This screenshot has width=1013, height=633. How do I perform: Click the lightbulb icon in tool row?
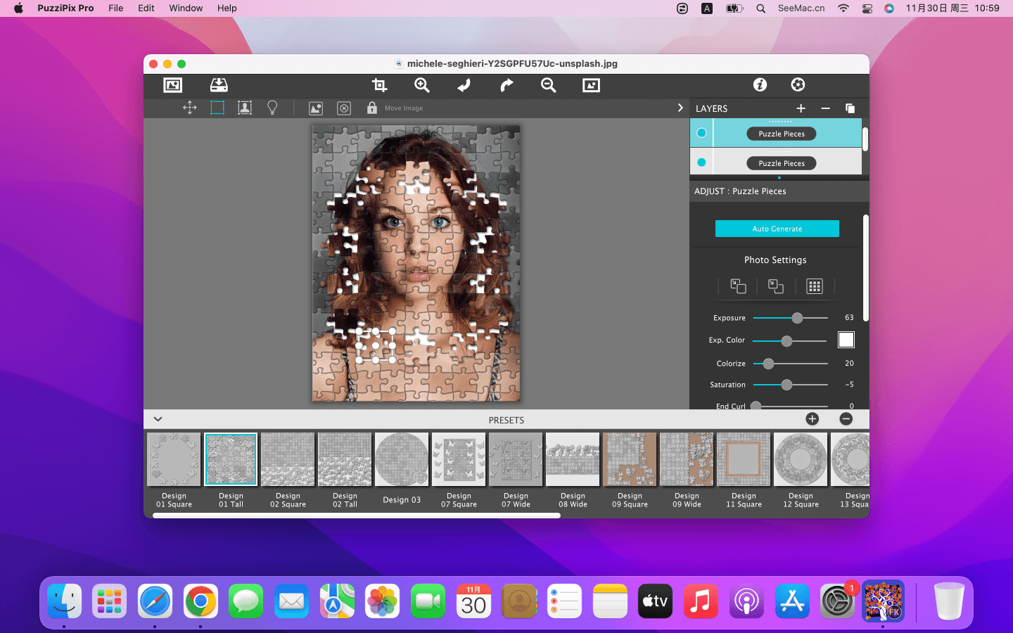272,108
